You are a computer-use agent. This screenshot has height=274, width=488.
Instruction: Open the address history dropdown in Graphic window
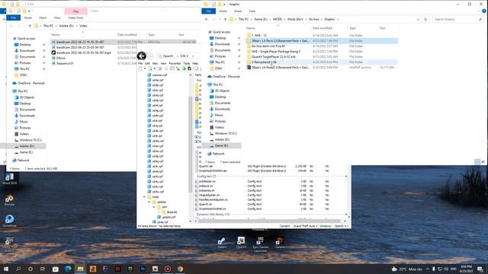click(418, 19)
